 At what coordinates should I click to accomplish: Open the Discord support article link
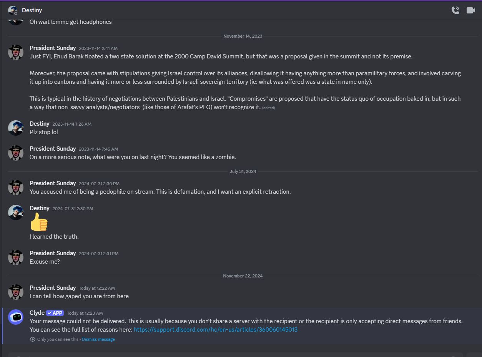[x=215, y=330]
